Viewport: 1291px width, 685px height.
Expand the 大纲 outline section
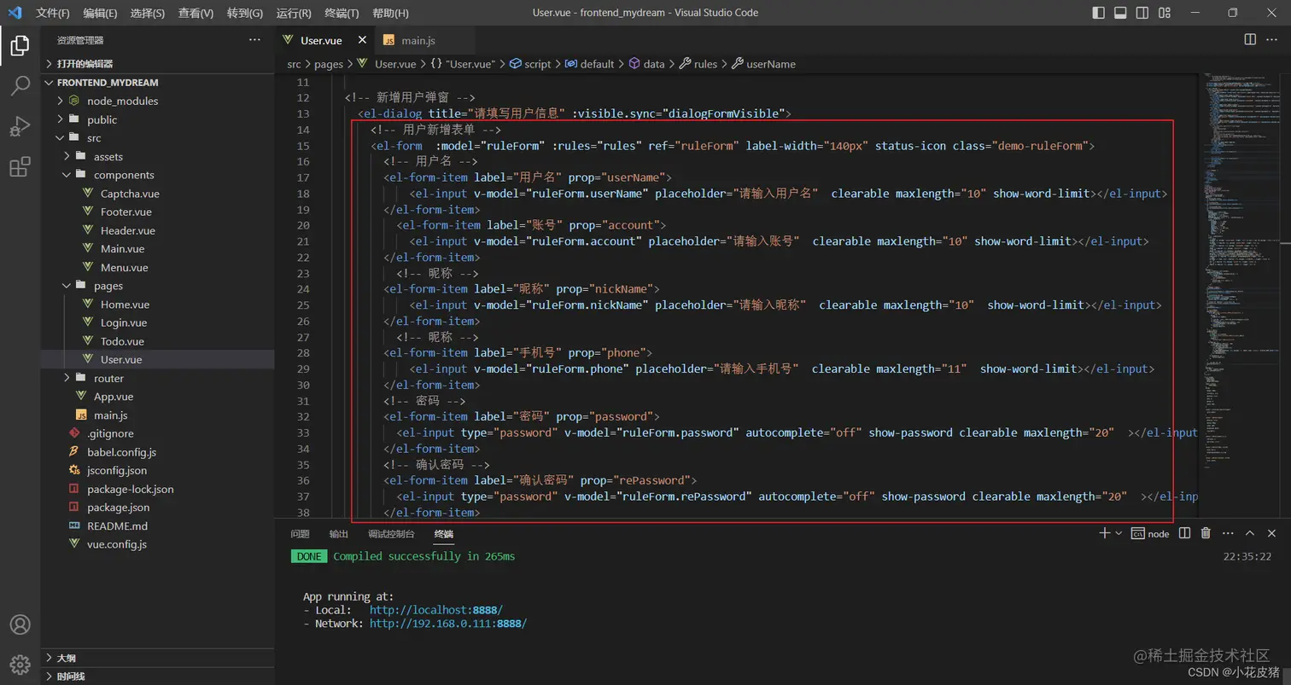point(158,658)
